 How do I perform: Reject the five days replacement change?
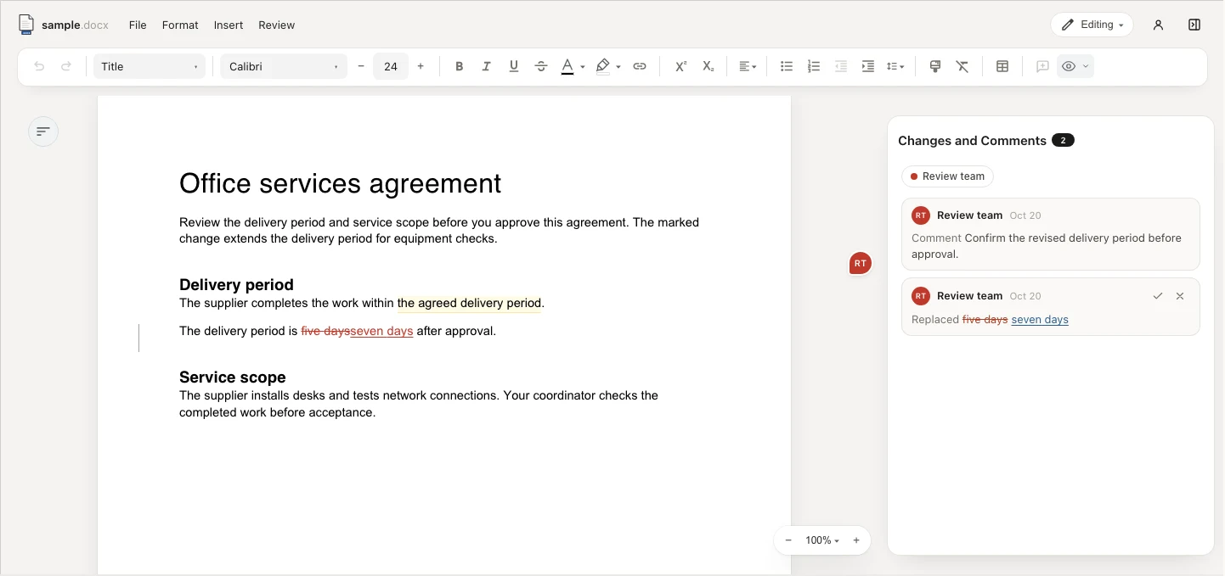click(1180, 296)
